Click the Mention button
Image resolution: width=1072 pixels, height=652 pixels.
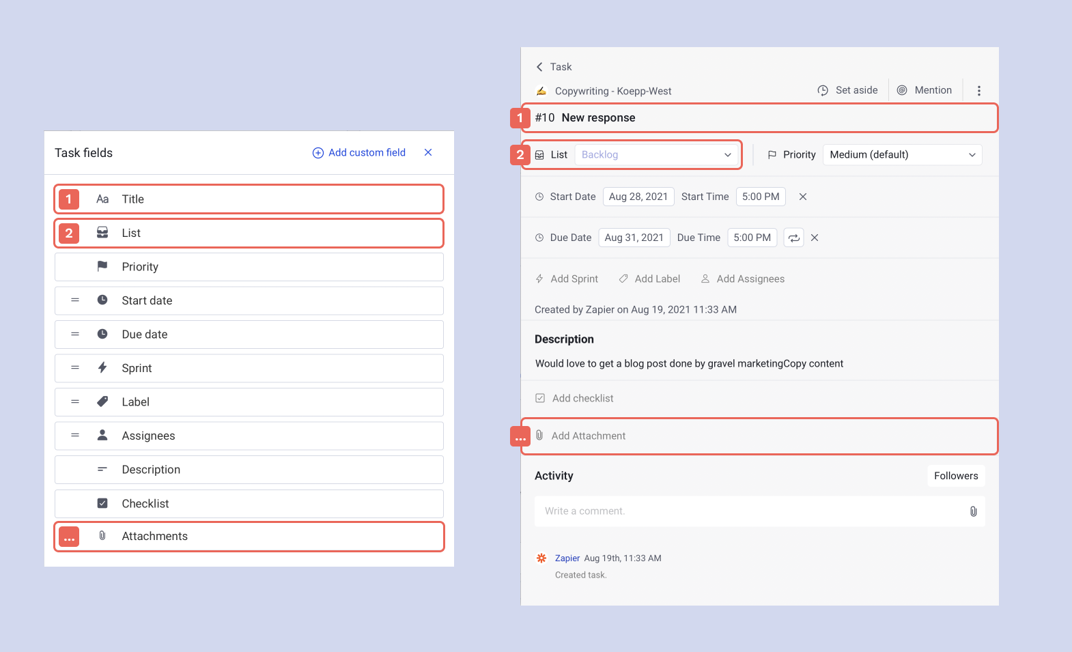click(925, 90)
